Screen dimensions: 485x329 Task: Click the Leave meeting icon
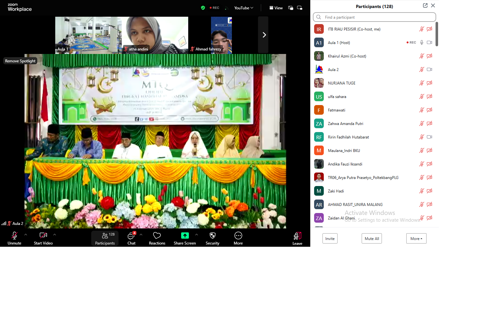pos(297,236)
